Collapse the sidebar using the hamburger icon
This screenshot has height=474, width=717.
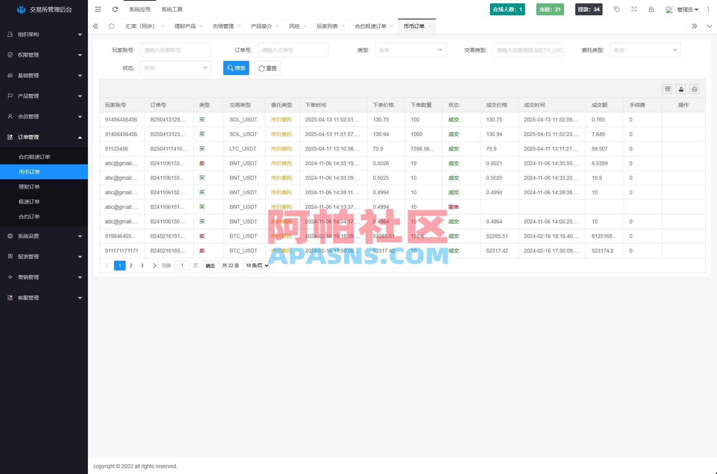coord(98,9)
